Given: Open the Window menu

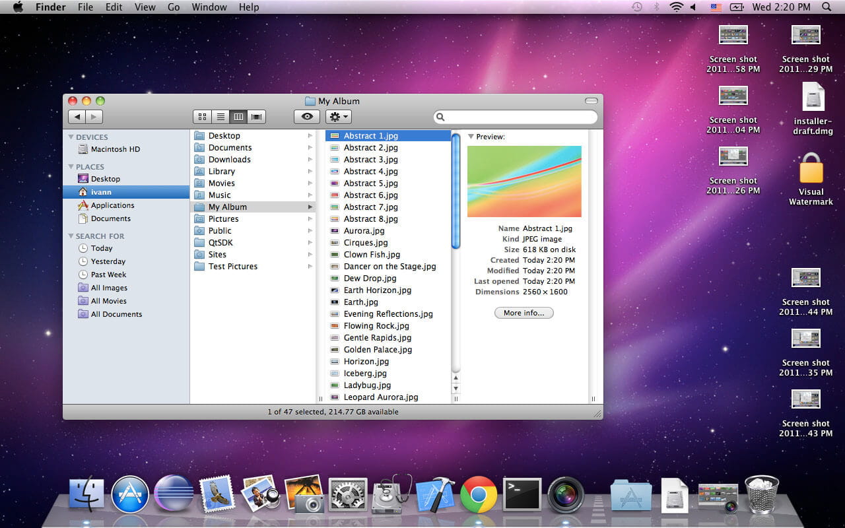Looking at the screenshot, I should [209, 7].
